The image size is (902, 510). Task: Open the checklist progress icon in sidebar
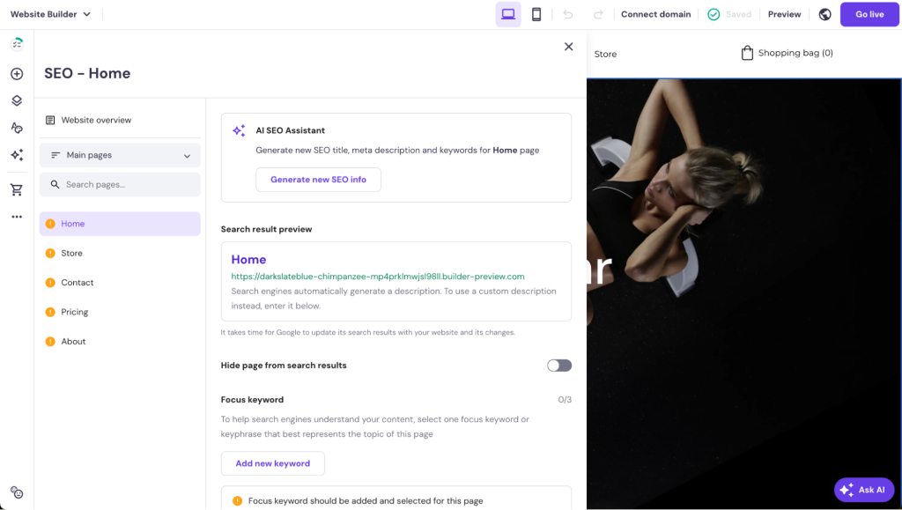(18, 44)
